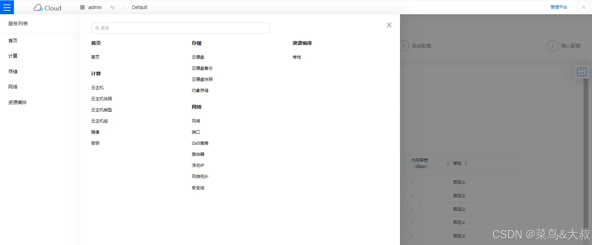
Task: Select 网络 in left sidebar
Action: pos(13,87)
